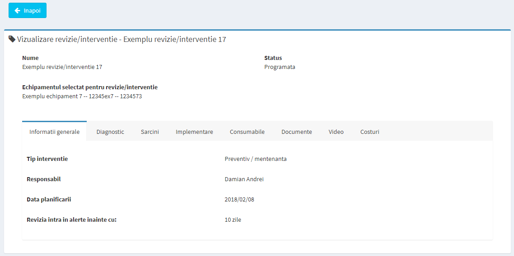
Task: Click the tag icon beside Vizualizare title
Action: coord(12,40)
